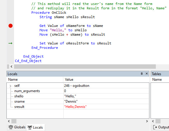Click the Locals tab icon
Screen dimensions: 169x131
[x=30, y=127]
